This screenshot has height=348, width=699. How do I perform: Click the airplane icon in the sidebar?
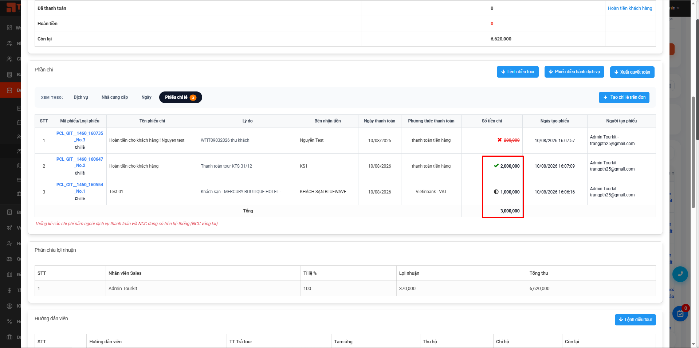pyautogui.click(x=9, y=228)
